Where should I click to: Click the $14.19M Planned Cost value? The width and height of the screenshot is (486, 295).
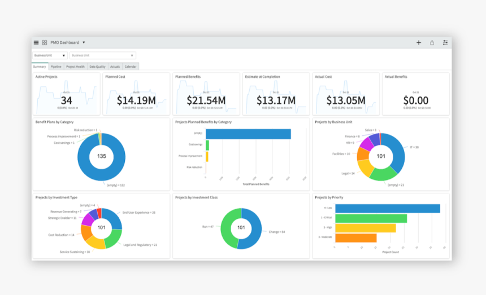[x=136, y=100]
